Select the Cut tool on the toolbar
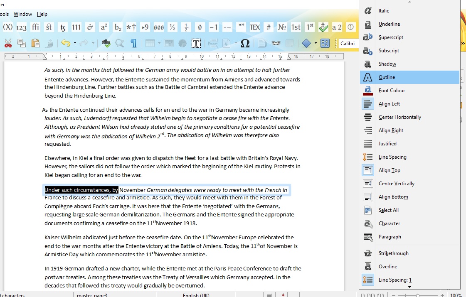The height and width of the screenshot is (297, 466). [x=7, y=43]
